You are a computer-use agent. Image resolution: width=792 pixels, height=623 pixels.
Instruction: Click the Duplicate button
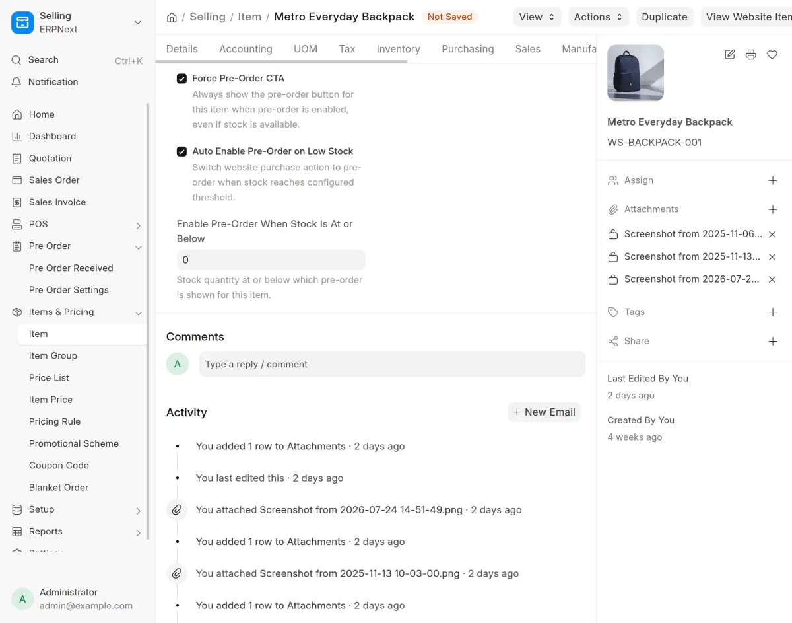point(665,17)
